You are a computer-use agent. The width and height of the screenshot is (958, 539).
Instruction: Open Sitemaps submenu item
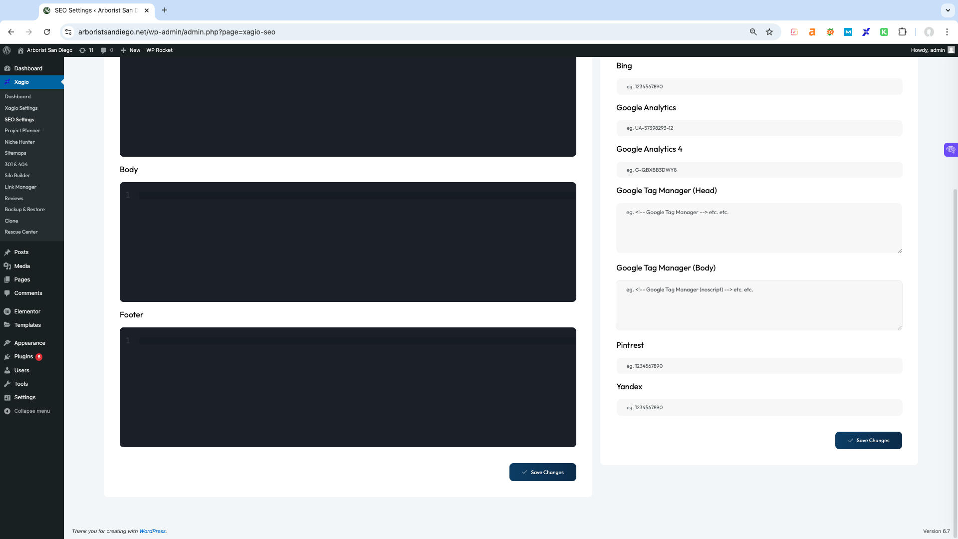(x=15, y=153)
